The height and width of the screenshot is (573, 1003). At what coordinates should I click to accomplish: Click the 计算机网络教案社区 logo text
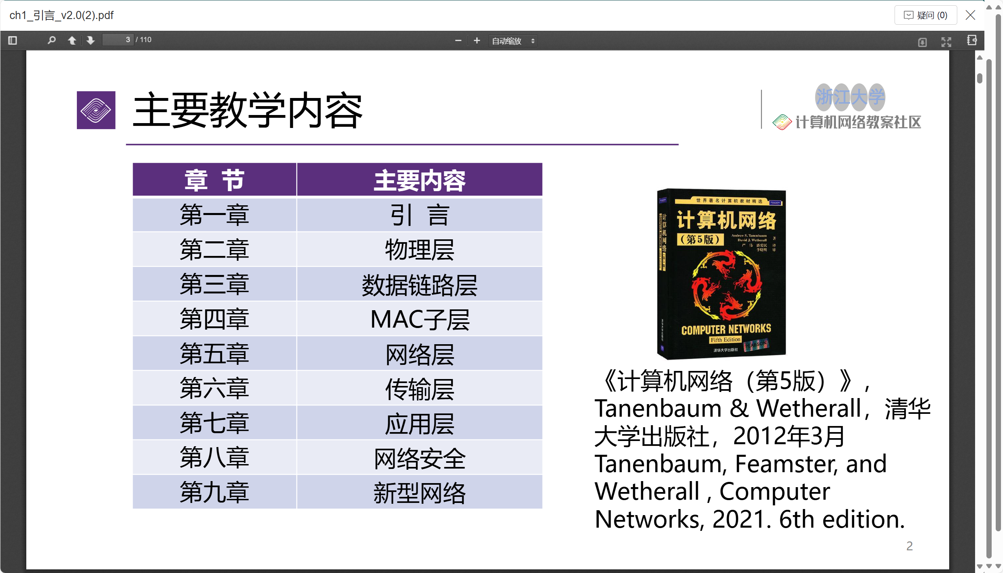point(858,122)
